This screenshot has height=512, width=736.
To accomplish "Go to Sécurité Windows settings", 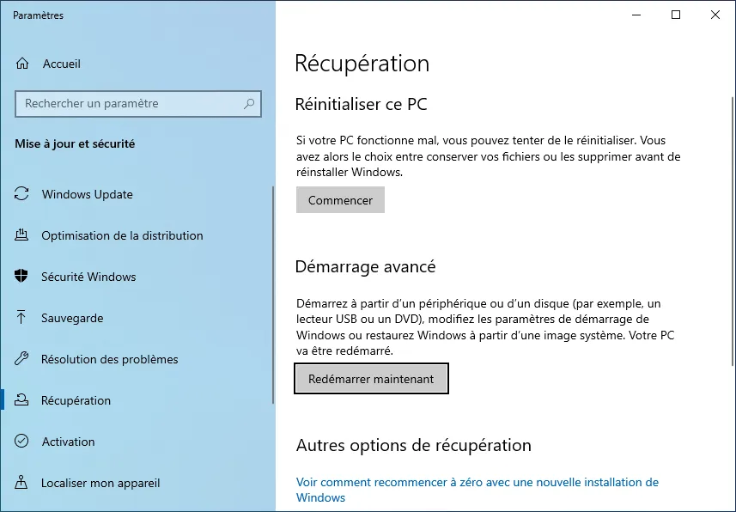I will (x=88, y=277).
